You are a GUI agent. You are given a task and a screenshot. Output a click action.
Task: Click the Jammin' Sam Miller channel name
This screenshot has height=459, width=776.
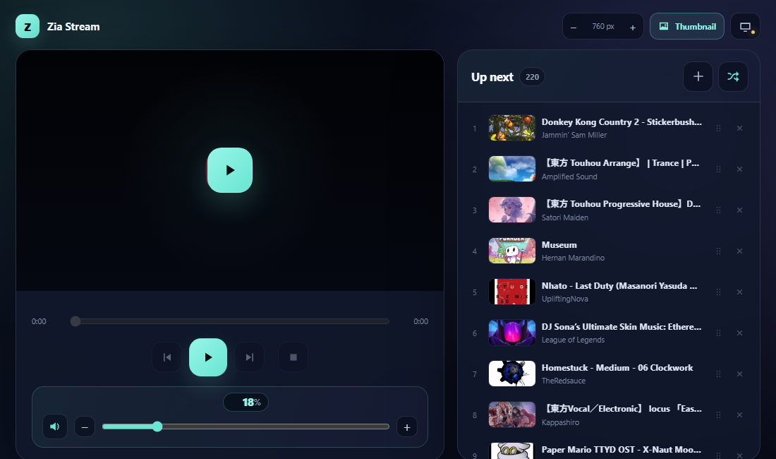coord(574,135)
